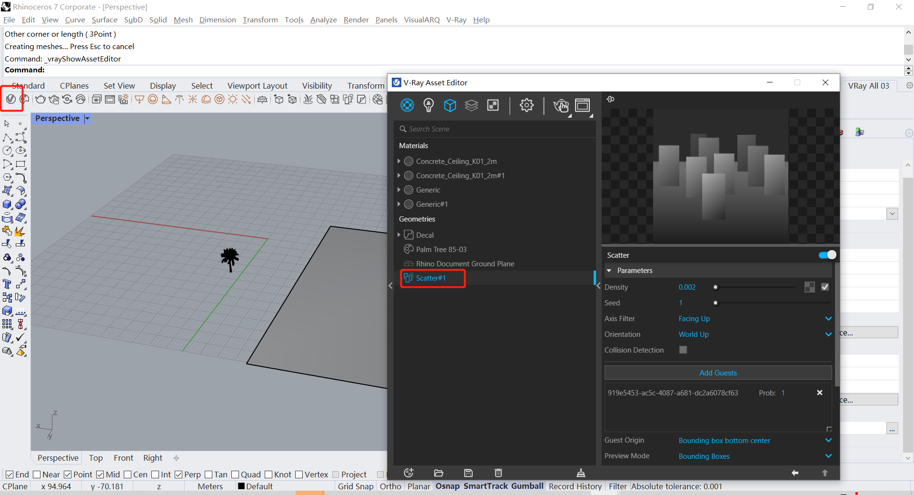
Task: Click the add asset icon in bottom bar
Action: 408,473
